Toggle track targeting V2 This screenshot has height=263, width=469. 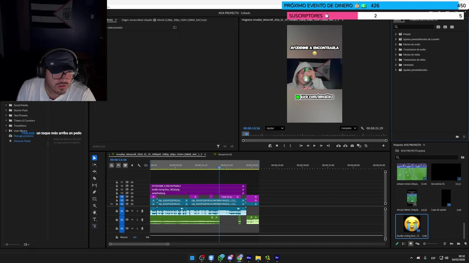[x=122, y=201]
